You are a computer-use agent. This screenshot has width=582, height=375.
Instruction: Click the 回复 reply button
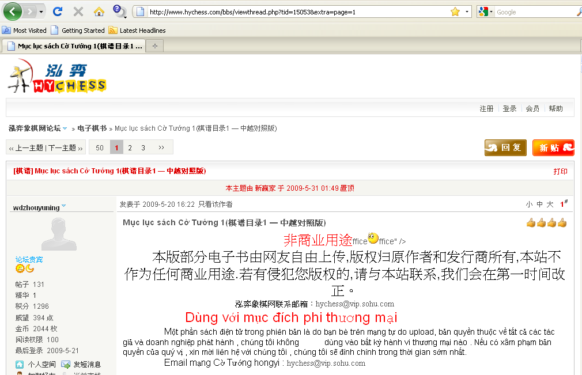coord(505,147)
